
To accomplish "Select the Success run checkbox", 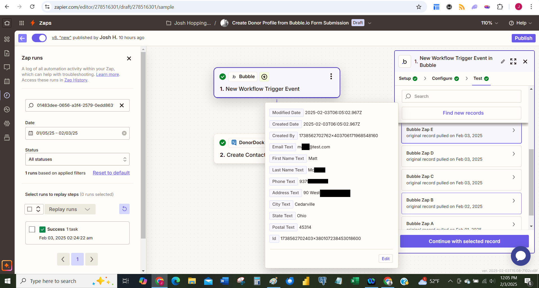I will 32,229.
